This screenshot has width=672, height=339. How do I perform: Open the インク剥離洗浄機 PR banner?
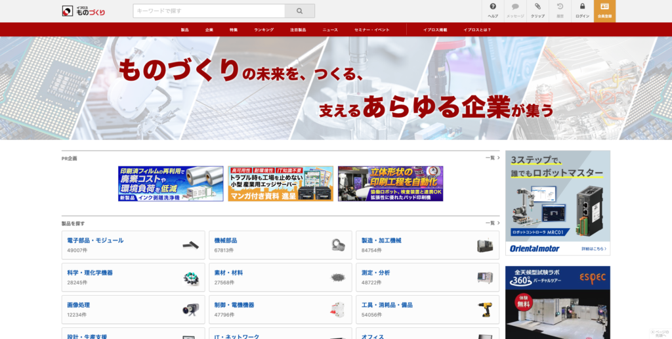pos(171,184)
